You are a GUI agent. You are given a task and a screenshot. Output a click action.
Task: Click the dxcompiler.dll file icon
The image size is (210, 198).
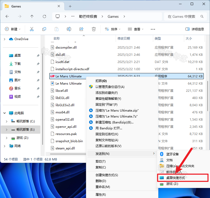52,48
